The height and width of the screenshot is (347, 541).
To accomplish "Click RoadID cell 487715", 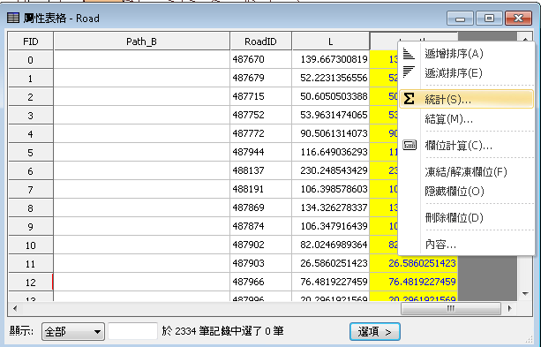I will point(260,96).
